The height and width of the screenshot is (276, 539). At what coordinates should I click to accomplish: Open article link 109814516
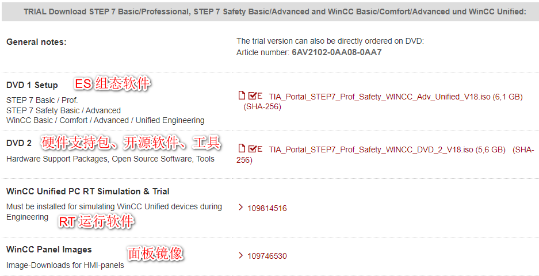tap(267, 208)
